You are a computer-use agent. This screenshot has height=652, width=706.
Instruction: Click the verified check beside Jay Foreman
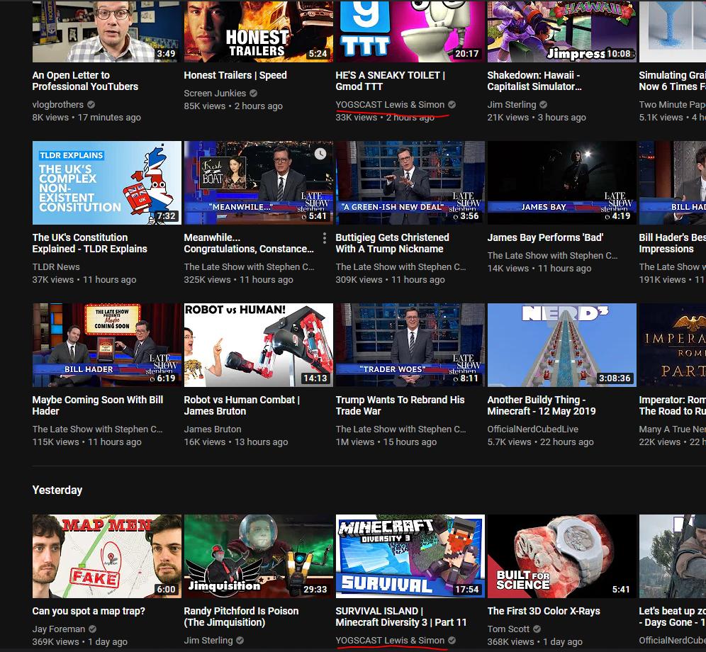[93, 629]
